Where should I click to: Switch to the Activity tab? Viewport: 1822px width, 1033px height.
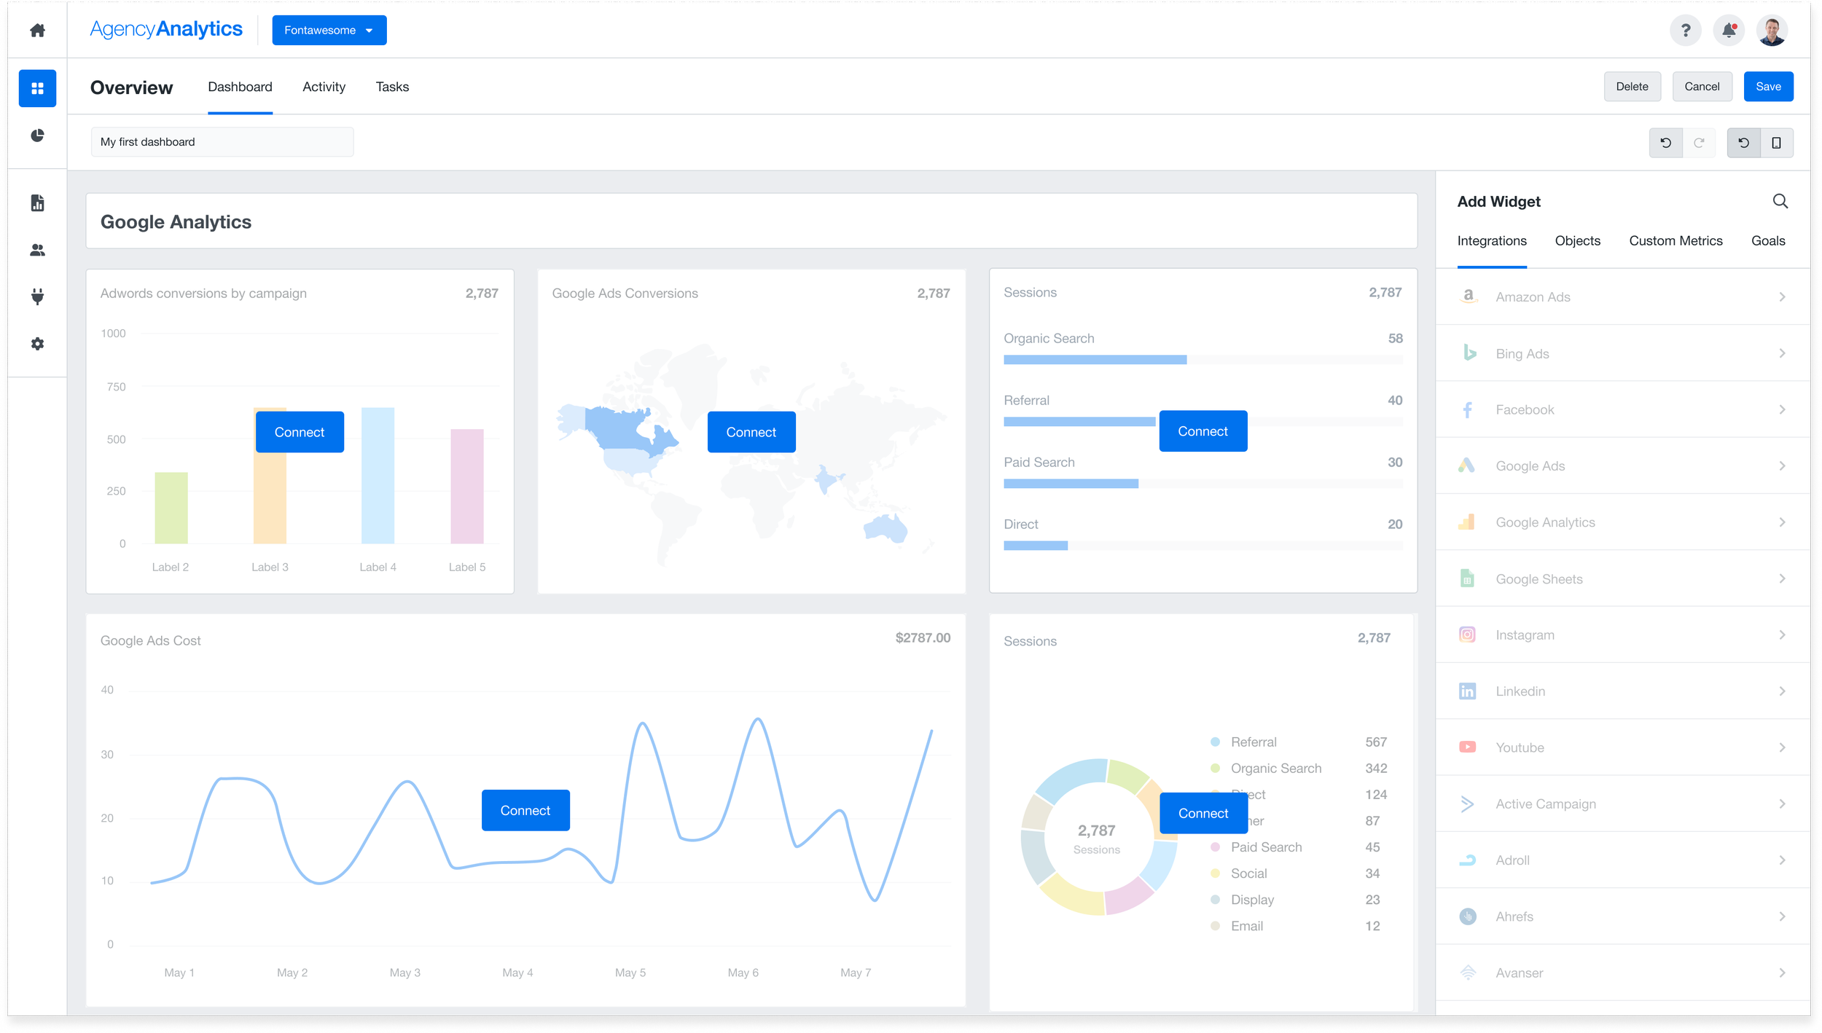point(324,87)
